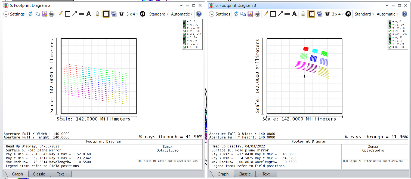The width and height of the screenshot is (411, 179).
Task: Select the line drawing tool in Footprint Diagram 3
Action: pos(287,14)
